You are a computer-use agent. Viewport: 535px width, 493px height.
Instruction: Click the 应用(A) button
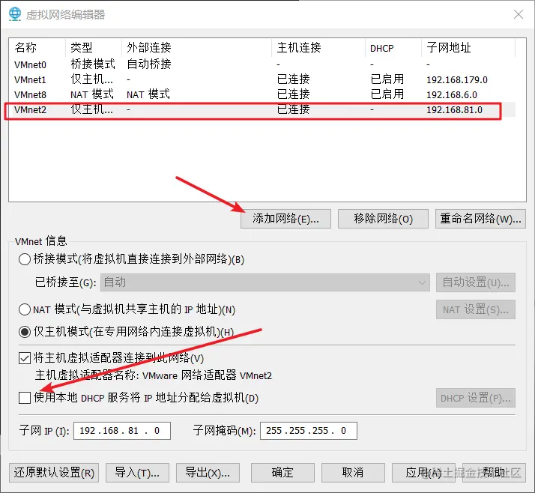[x=423, y=473]
